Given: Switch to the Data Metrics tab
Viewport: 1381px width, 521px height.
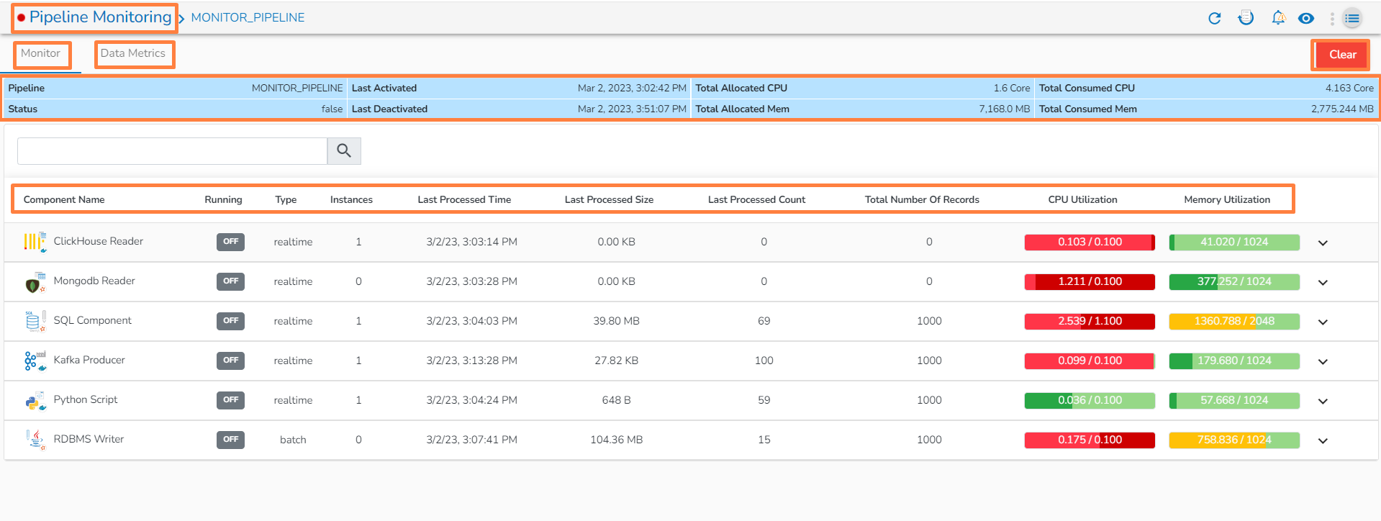Looking at the screenshot, I should tap(133, 53).
